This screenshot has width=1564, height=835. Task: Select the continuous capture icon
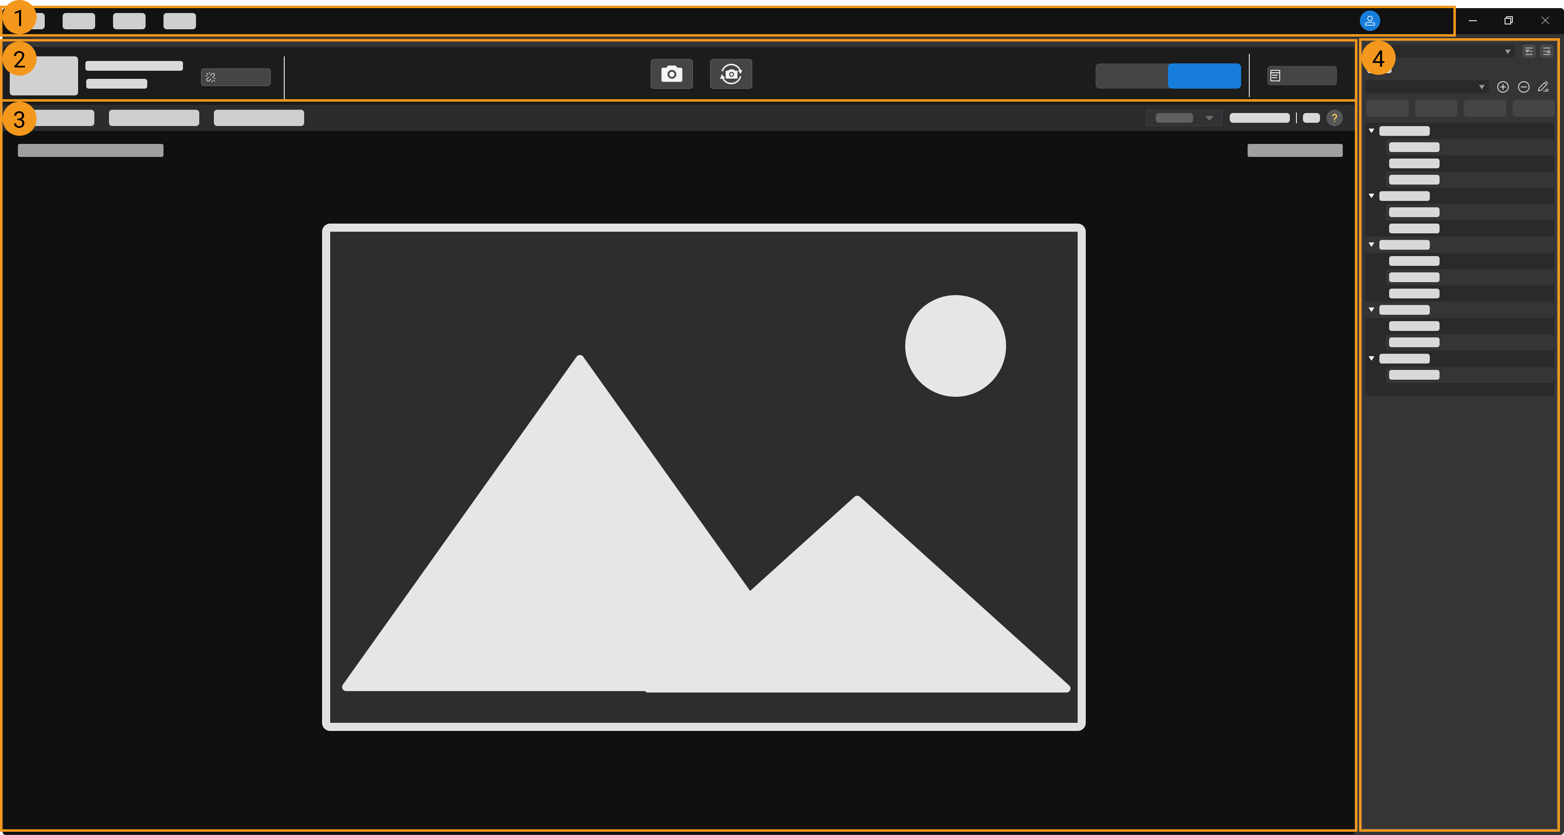tap(731, 74)
